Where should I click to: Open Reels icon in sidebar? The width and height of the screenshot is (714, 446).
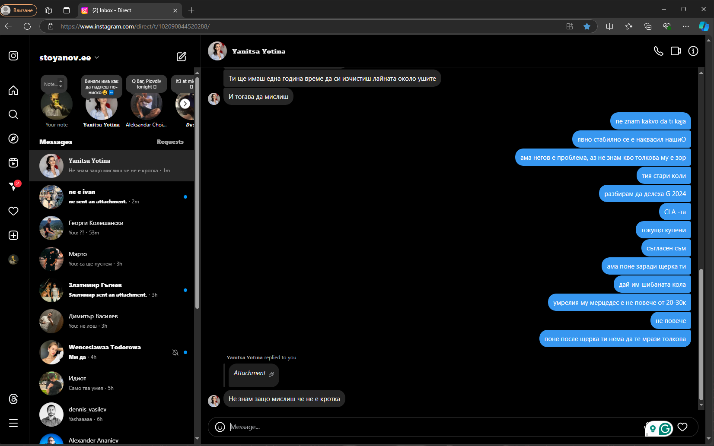point(13,163)
